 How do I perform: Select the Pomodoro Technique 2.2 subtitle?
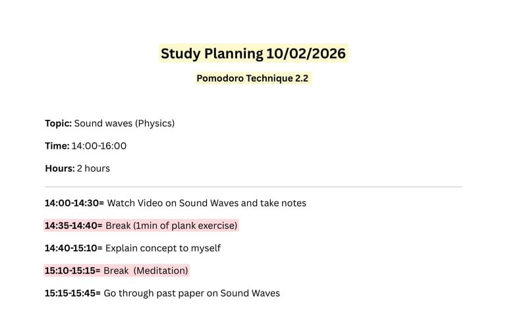(252, 78)
